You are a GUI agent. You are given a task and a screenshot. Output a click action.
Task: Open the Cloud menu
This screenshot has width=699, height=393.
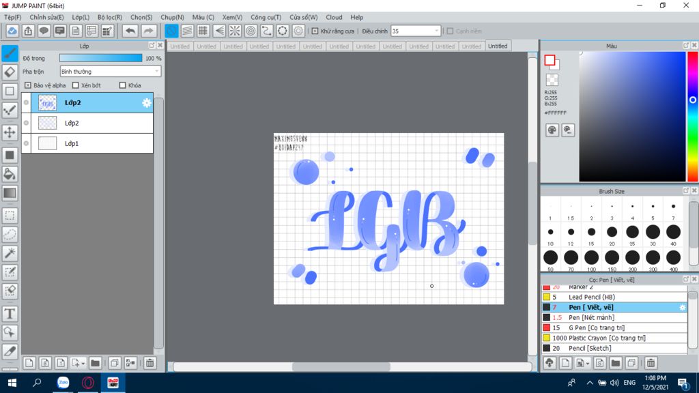[334, 17]
